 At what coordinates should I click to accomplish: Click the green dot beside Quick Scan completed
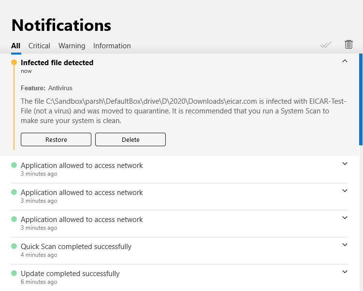coord(14,246)
